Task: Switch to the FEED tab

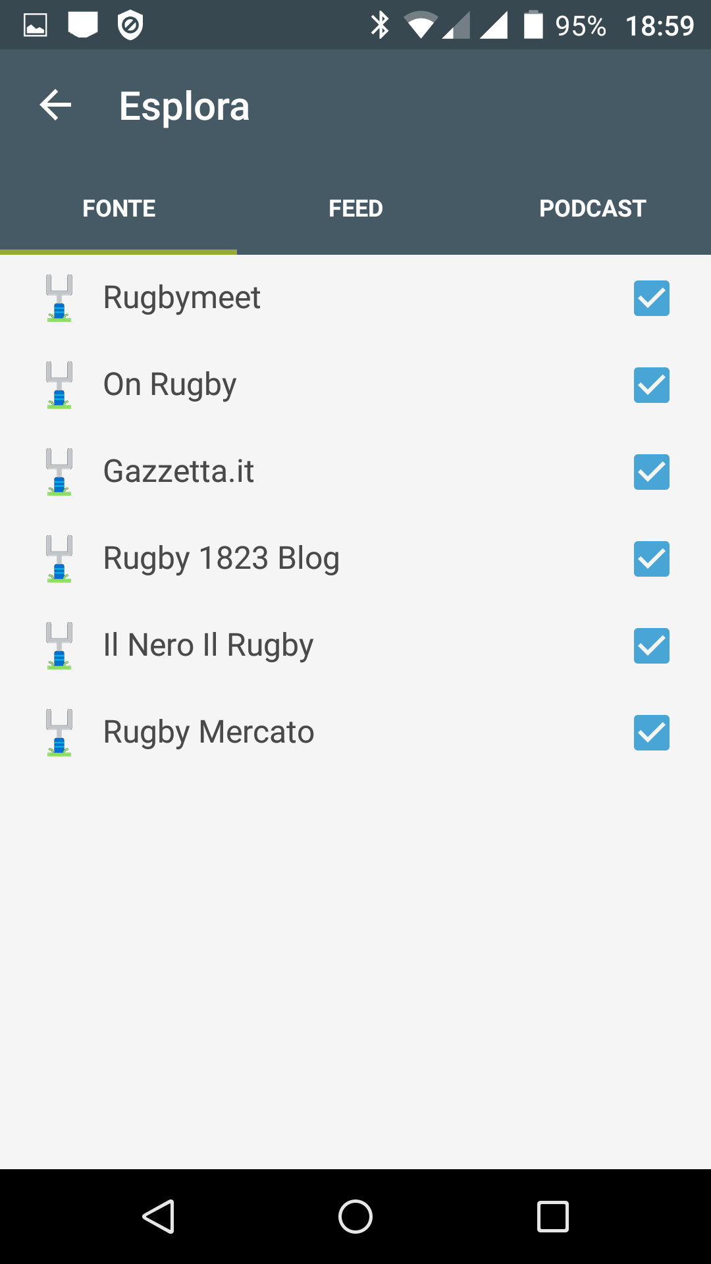Action: pyautogui.click(x=355, y=209)
